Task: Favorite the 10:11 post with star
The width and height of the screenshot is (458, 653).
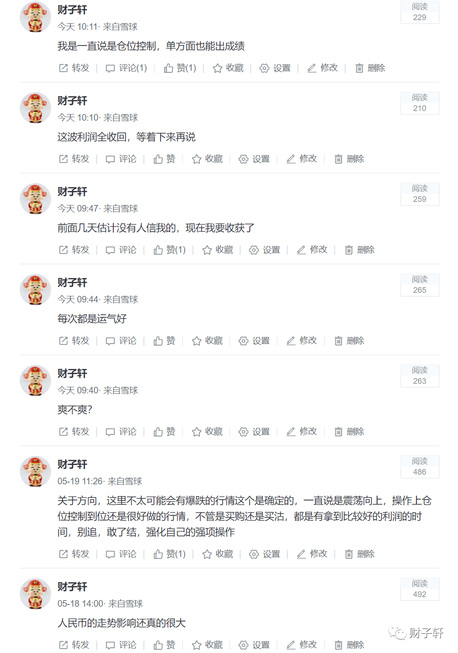Action: coord(228,68)
